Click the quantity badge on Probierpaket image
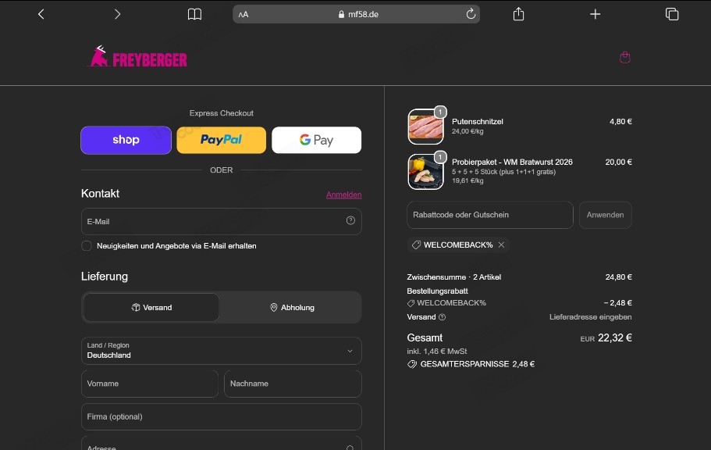Image resolution: width=711 pixels, height=450 pixels. (x=440, y=157)
